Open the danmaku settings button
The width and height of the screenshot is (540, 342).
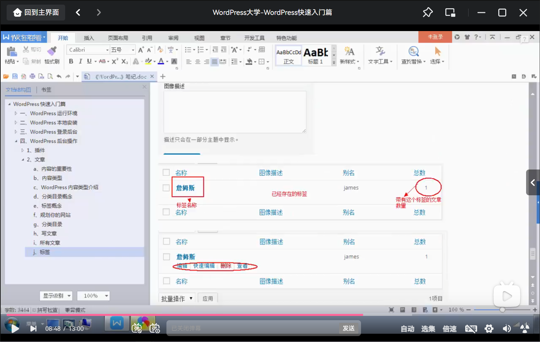(x=155, y=328)
